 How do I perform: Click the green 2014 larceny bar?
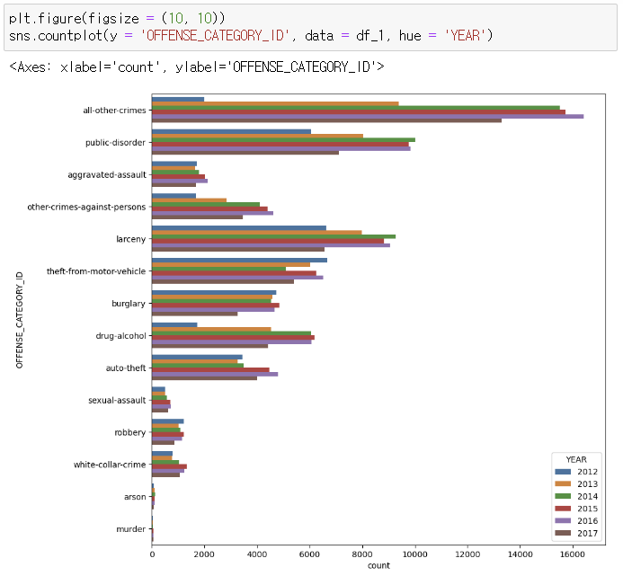point(274,236)
